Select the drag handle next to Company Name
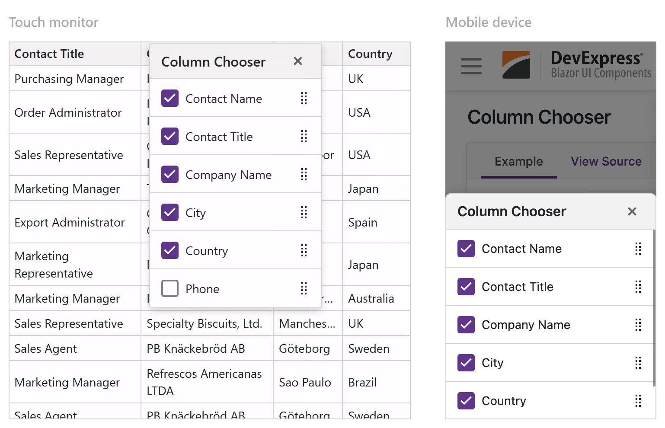 coord(304,174)
